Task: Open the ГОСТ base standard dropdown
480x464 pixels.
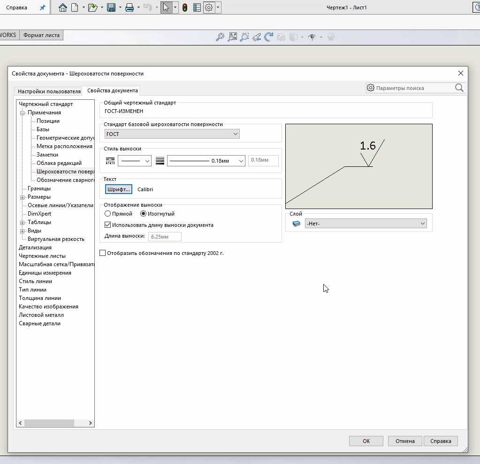Action: coord(172,134)
